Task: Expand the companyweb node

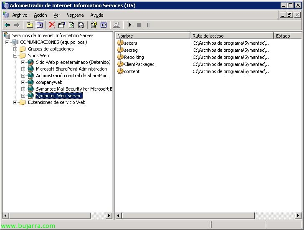Action: 23,82
